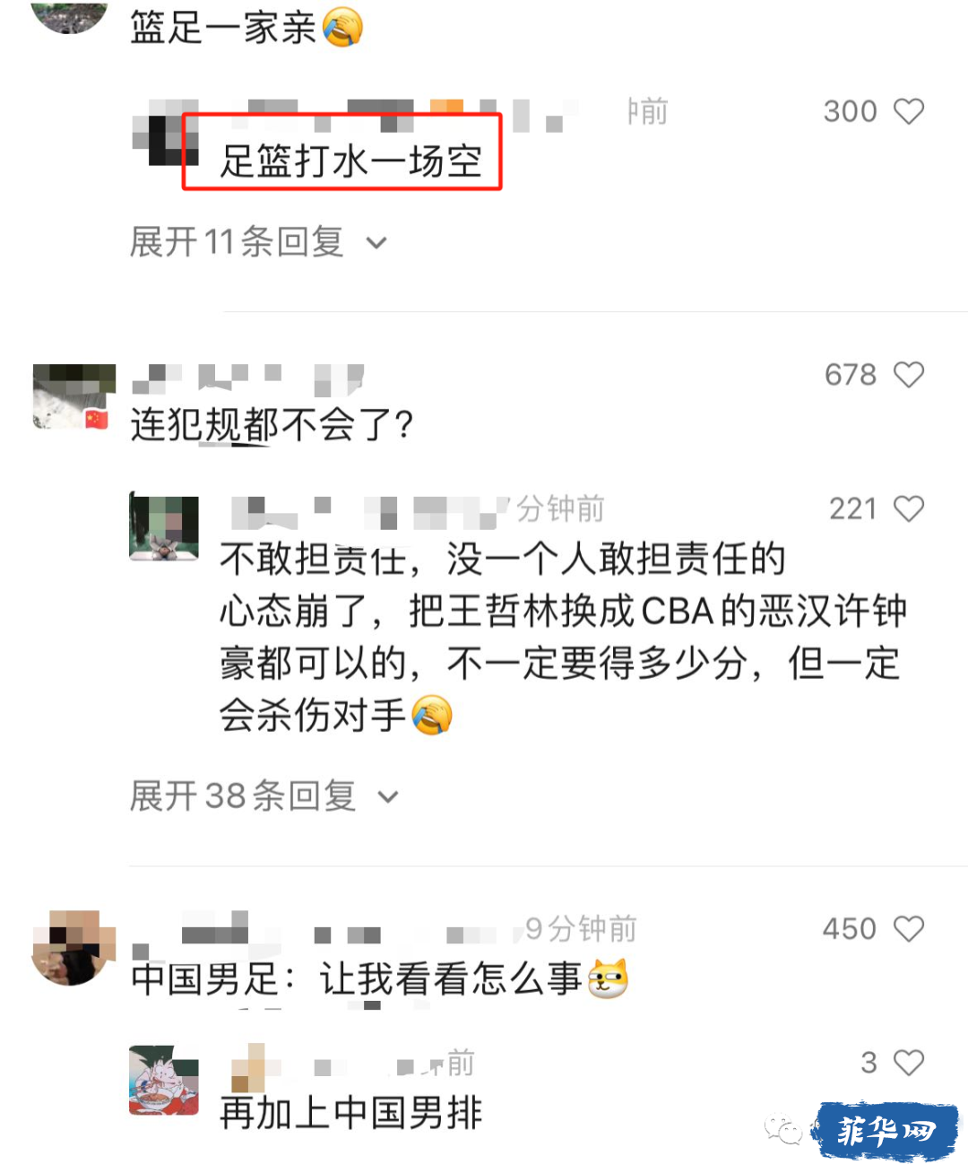Tap the WeChat icon beside 菲华网 watermark
Image resolution: width=968 pixels, height=1173 pixels.
point(783,1130)
